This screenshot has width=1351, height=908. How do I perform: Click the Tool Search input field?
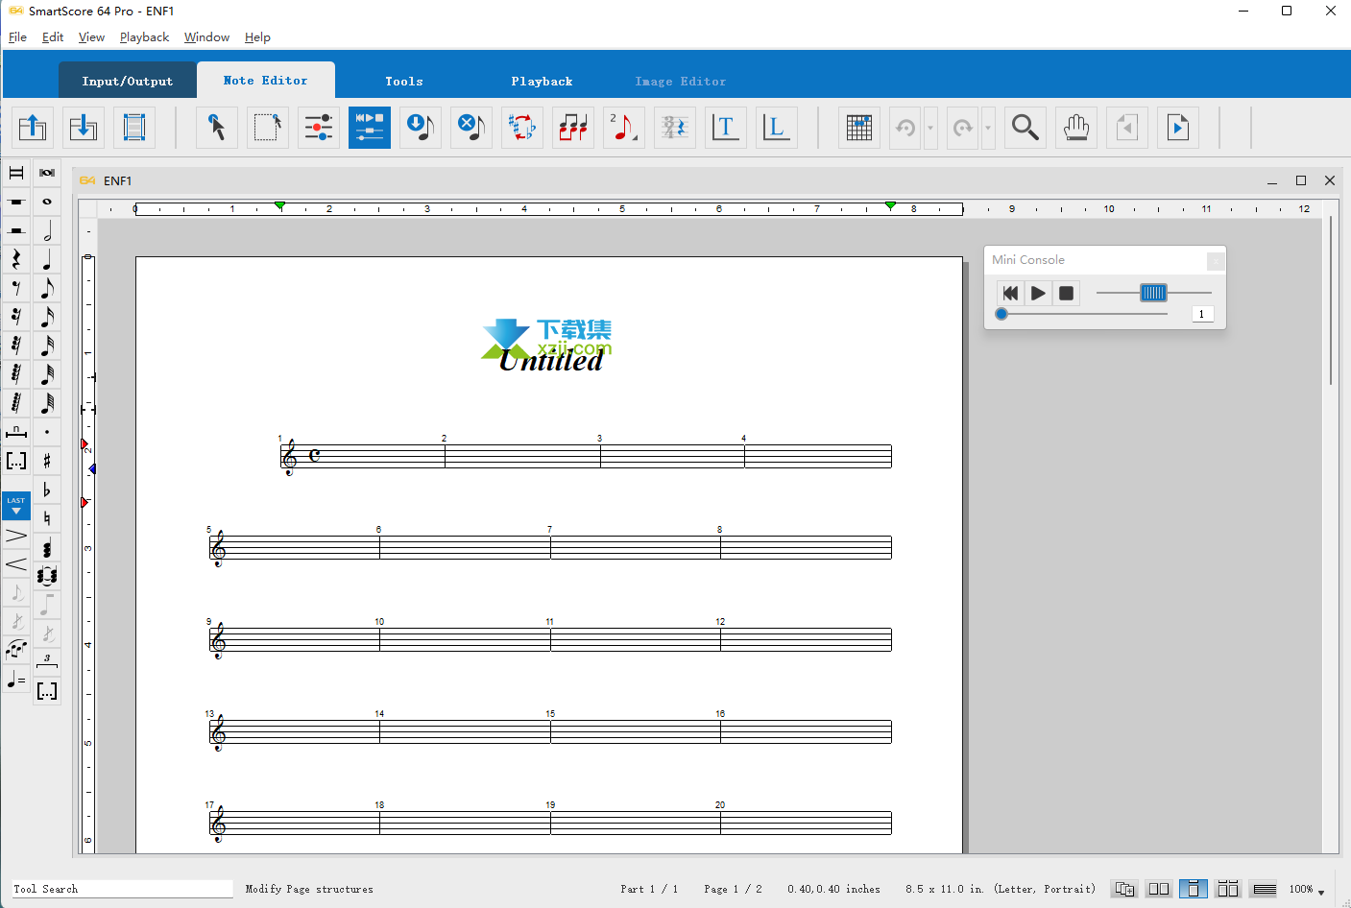click(x=122, y=889)
